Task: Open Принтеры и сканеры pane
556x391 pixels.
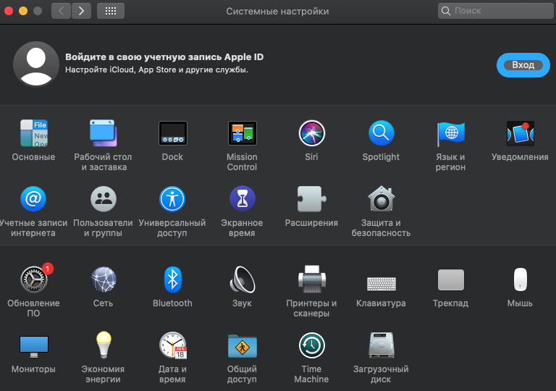Action: 312,279
